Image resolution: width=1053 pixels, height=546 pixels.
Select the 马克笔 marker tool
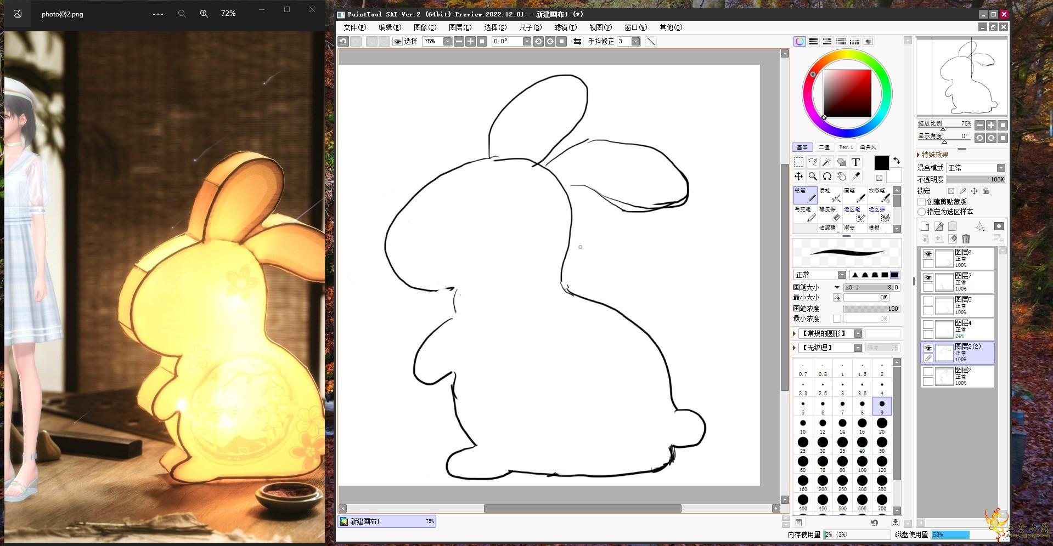[805, 214]
